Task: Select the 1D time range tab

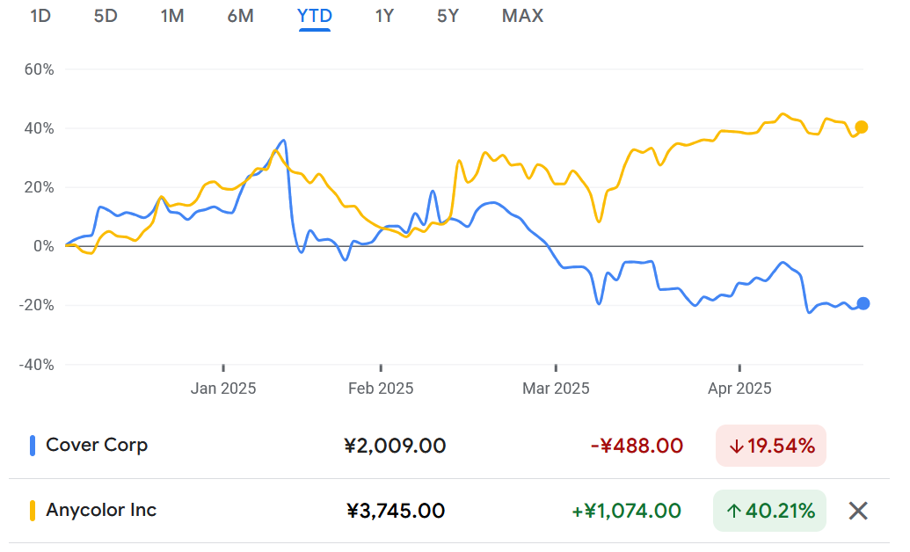Action: point(40,16)
